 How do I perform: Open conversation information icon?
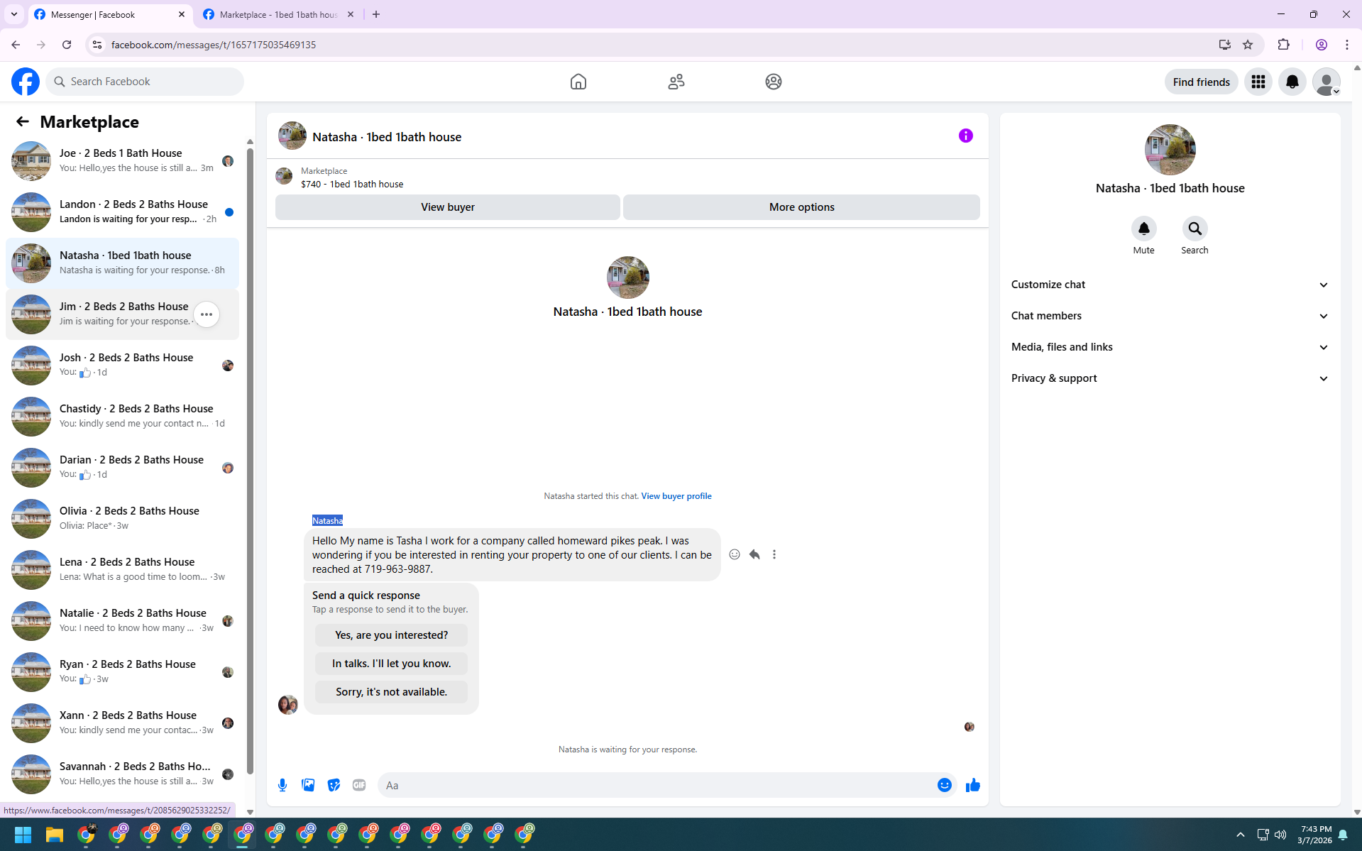coord(966,136)
